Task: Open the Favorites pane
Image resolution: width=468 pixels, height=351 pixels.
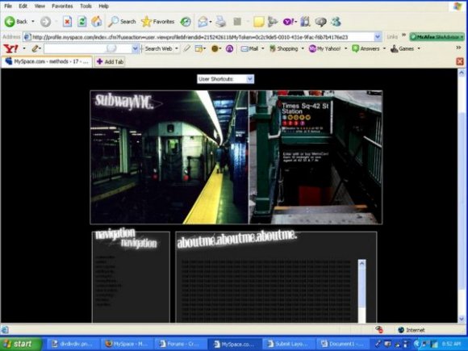Action: (x=157, y=22)
